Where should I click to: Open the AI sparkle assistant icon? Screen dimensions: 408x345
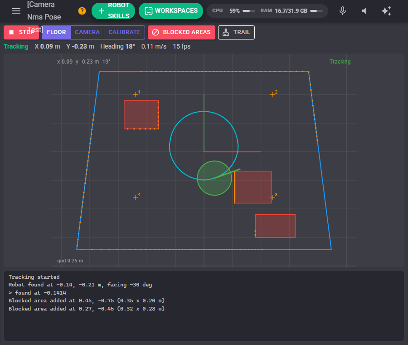coord(386,11)
